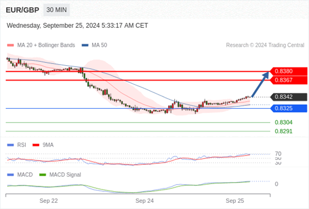Select the red 0.8367 resistance price tag

(288, 80)
